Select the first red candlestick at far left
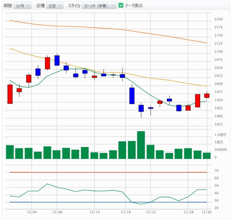This screenshot has width=233, height=220. click(x=10, y=94)
